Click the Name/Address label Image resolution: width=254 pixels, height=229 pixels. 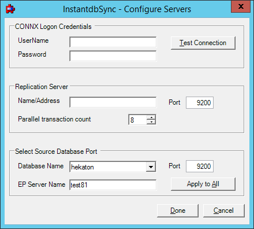click(x=39, y=101)
